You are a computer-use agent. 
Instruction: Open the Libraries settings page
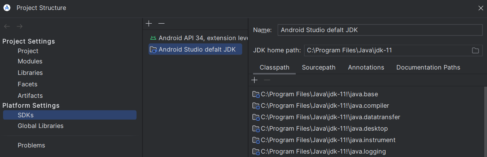click(30, 73)
